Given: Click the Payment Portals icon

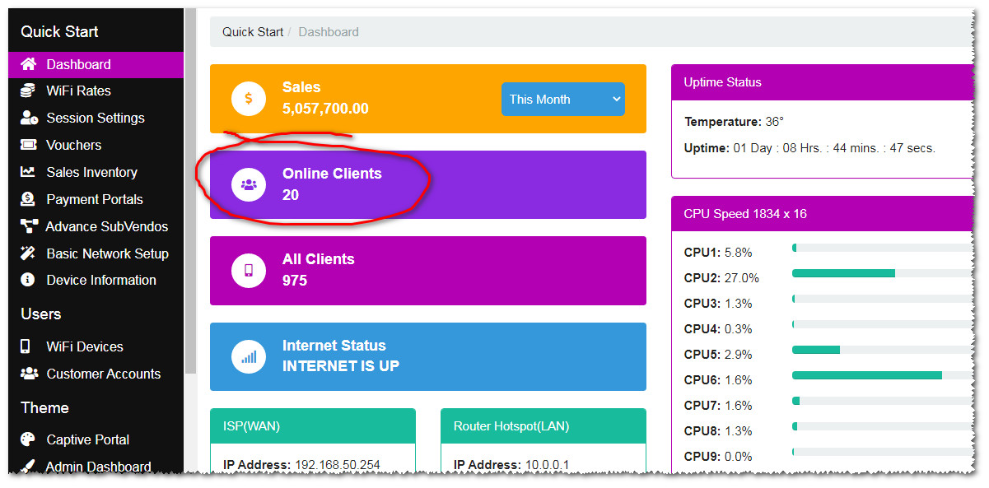Looking at the screenshot, I should (28, 199).
